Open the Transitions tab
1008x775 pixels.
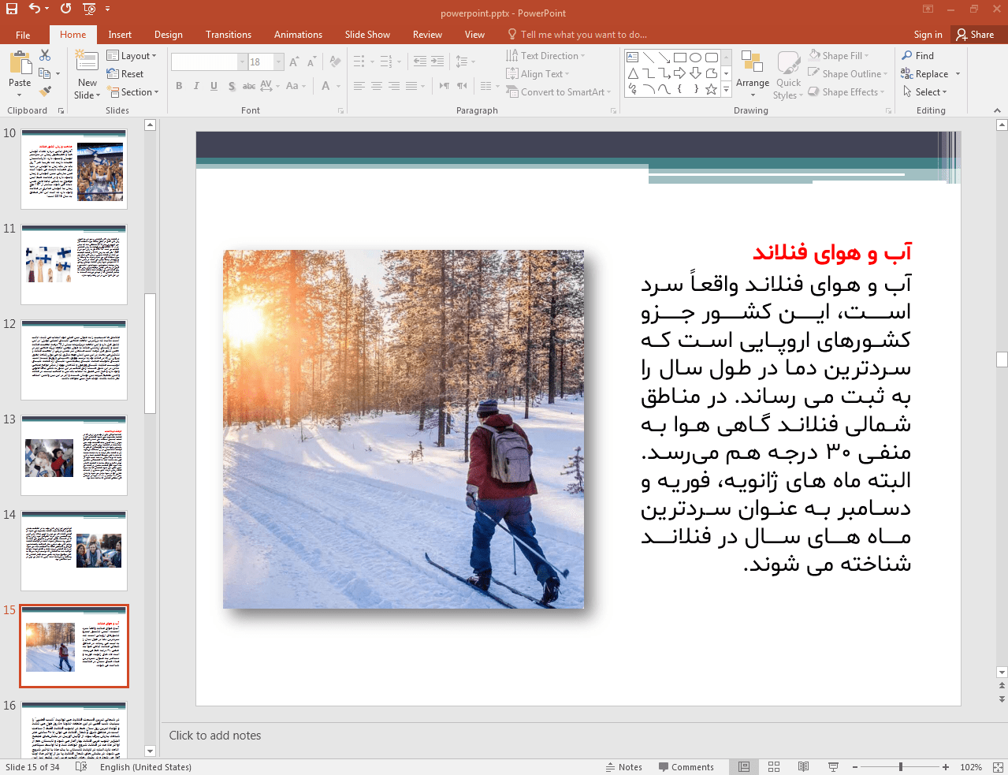(x=229, y=35)
